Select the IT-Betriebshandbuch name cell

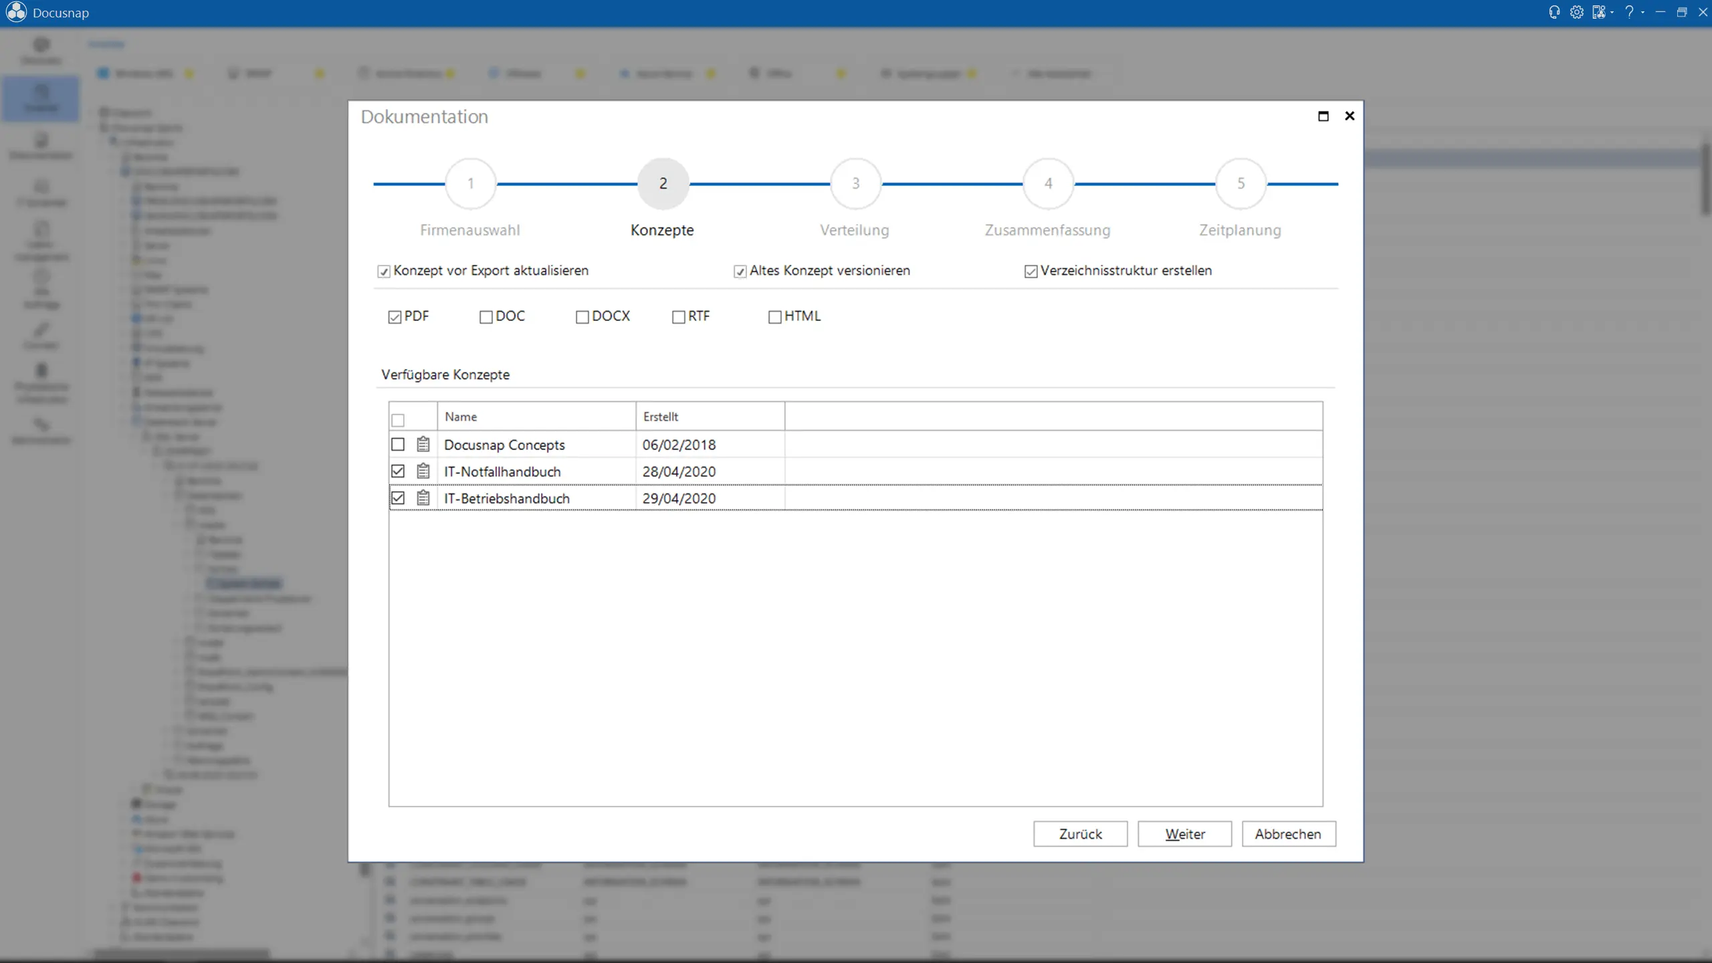(536, 498)
